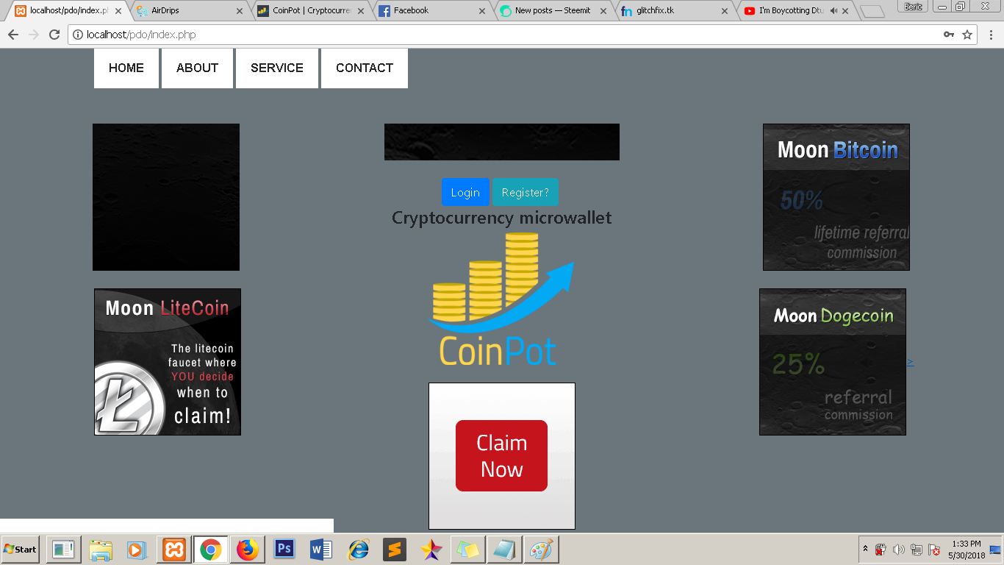Click the red Claim Now button
Image resolution: width=1004 pixels, height=565 pixels.
(501, 456)
